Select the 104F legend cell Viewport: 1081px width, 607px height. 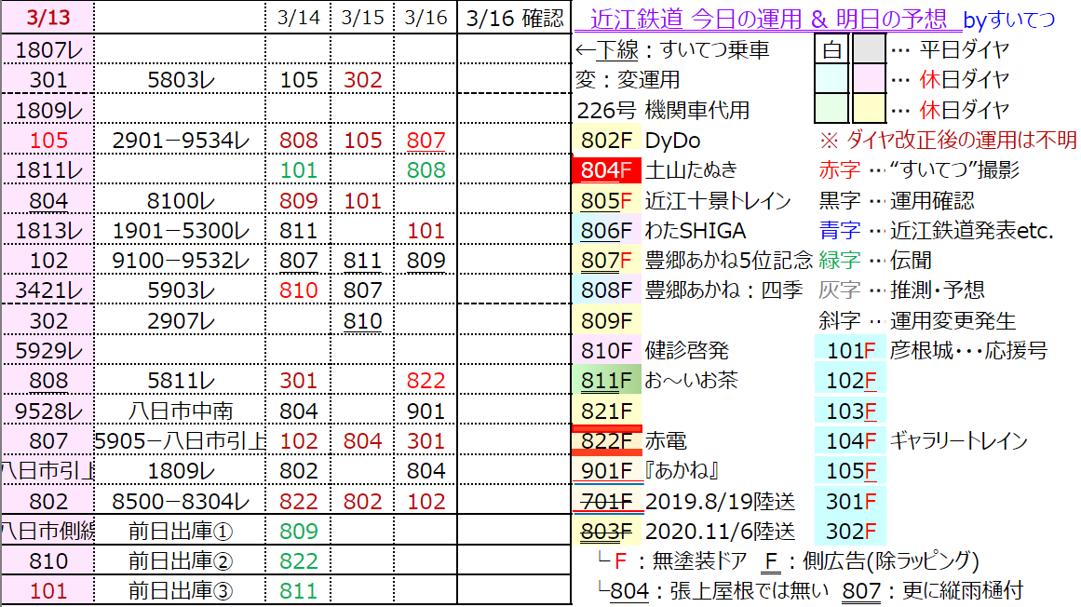click(x=850, y=441)
